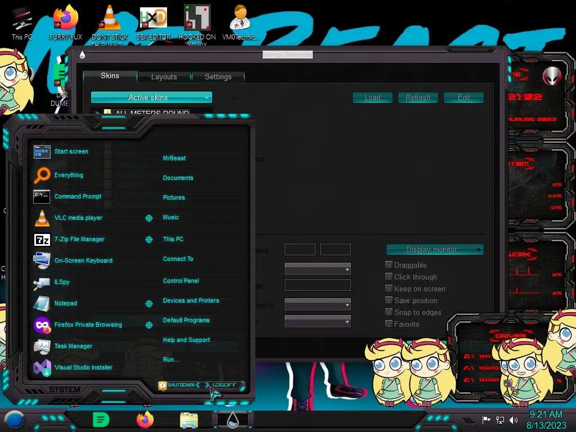Switch to Settings tab
The height and width of the screenshot is (432, 576).
coord(218,76)
